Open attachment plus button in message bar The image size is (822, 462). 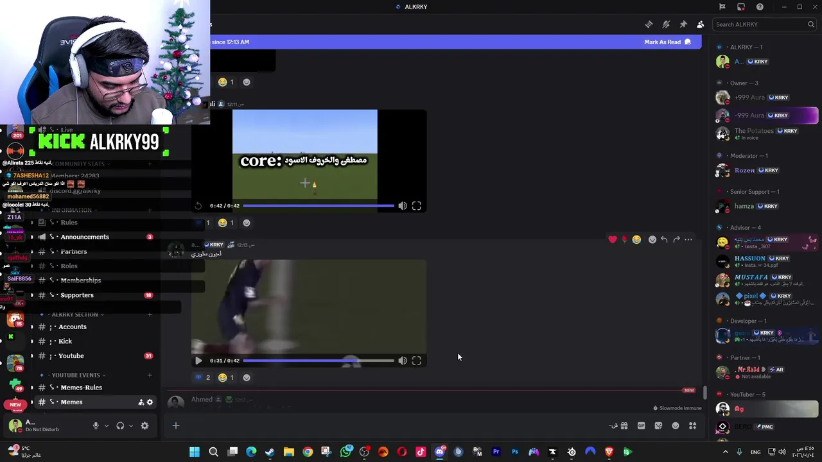tap(176, 425)
